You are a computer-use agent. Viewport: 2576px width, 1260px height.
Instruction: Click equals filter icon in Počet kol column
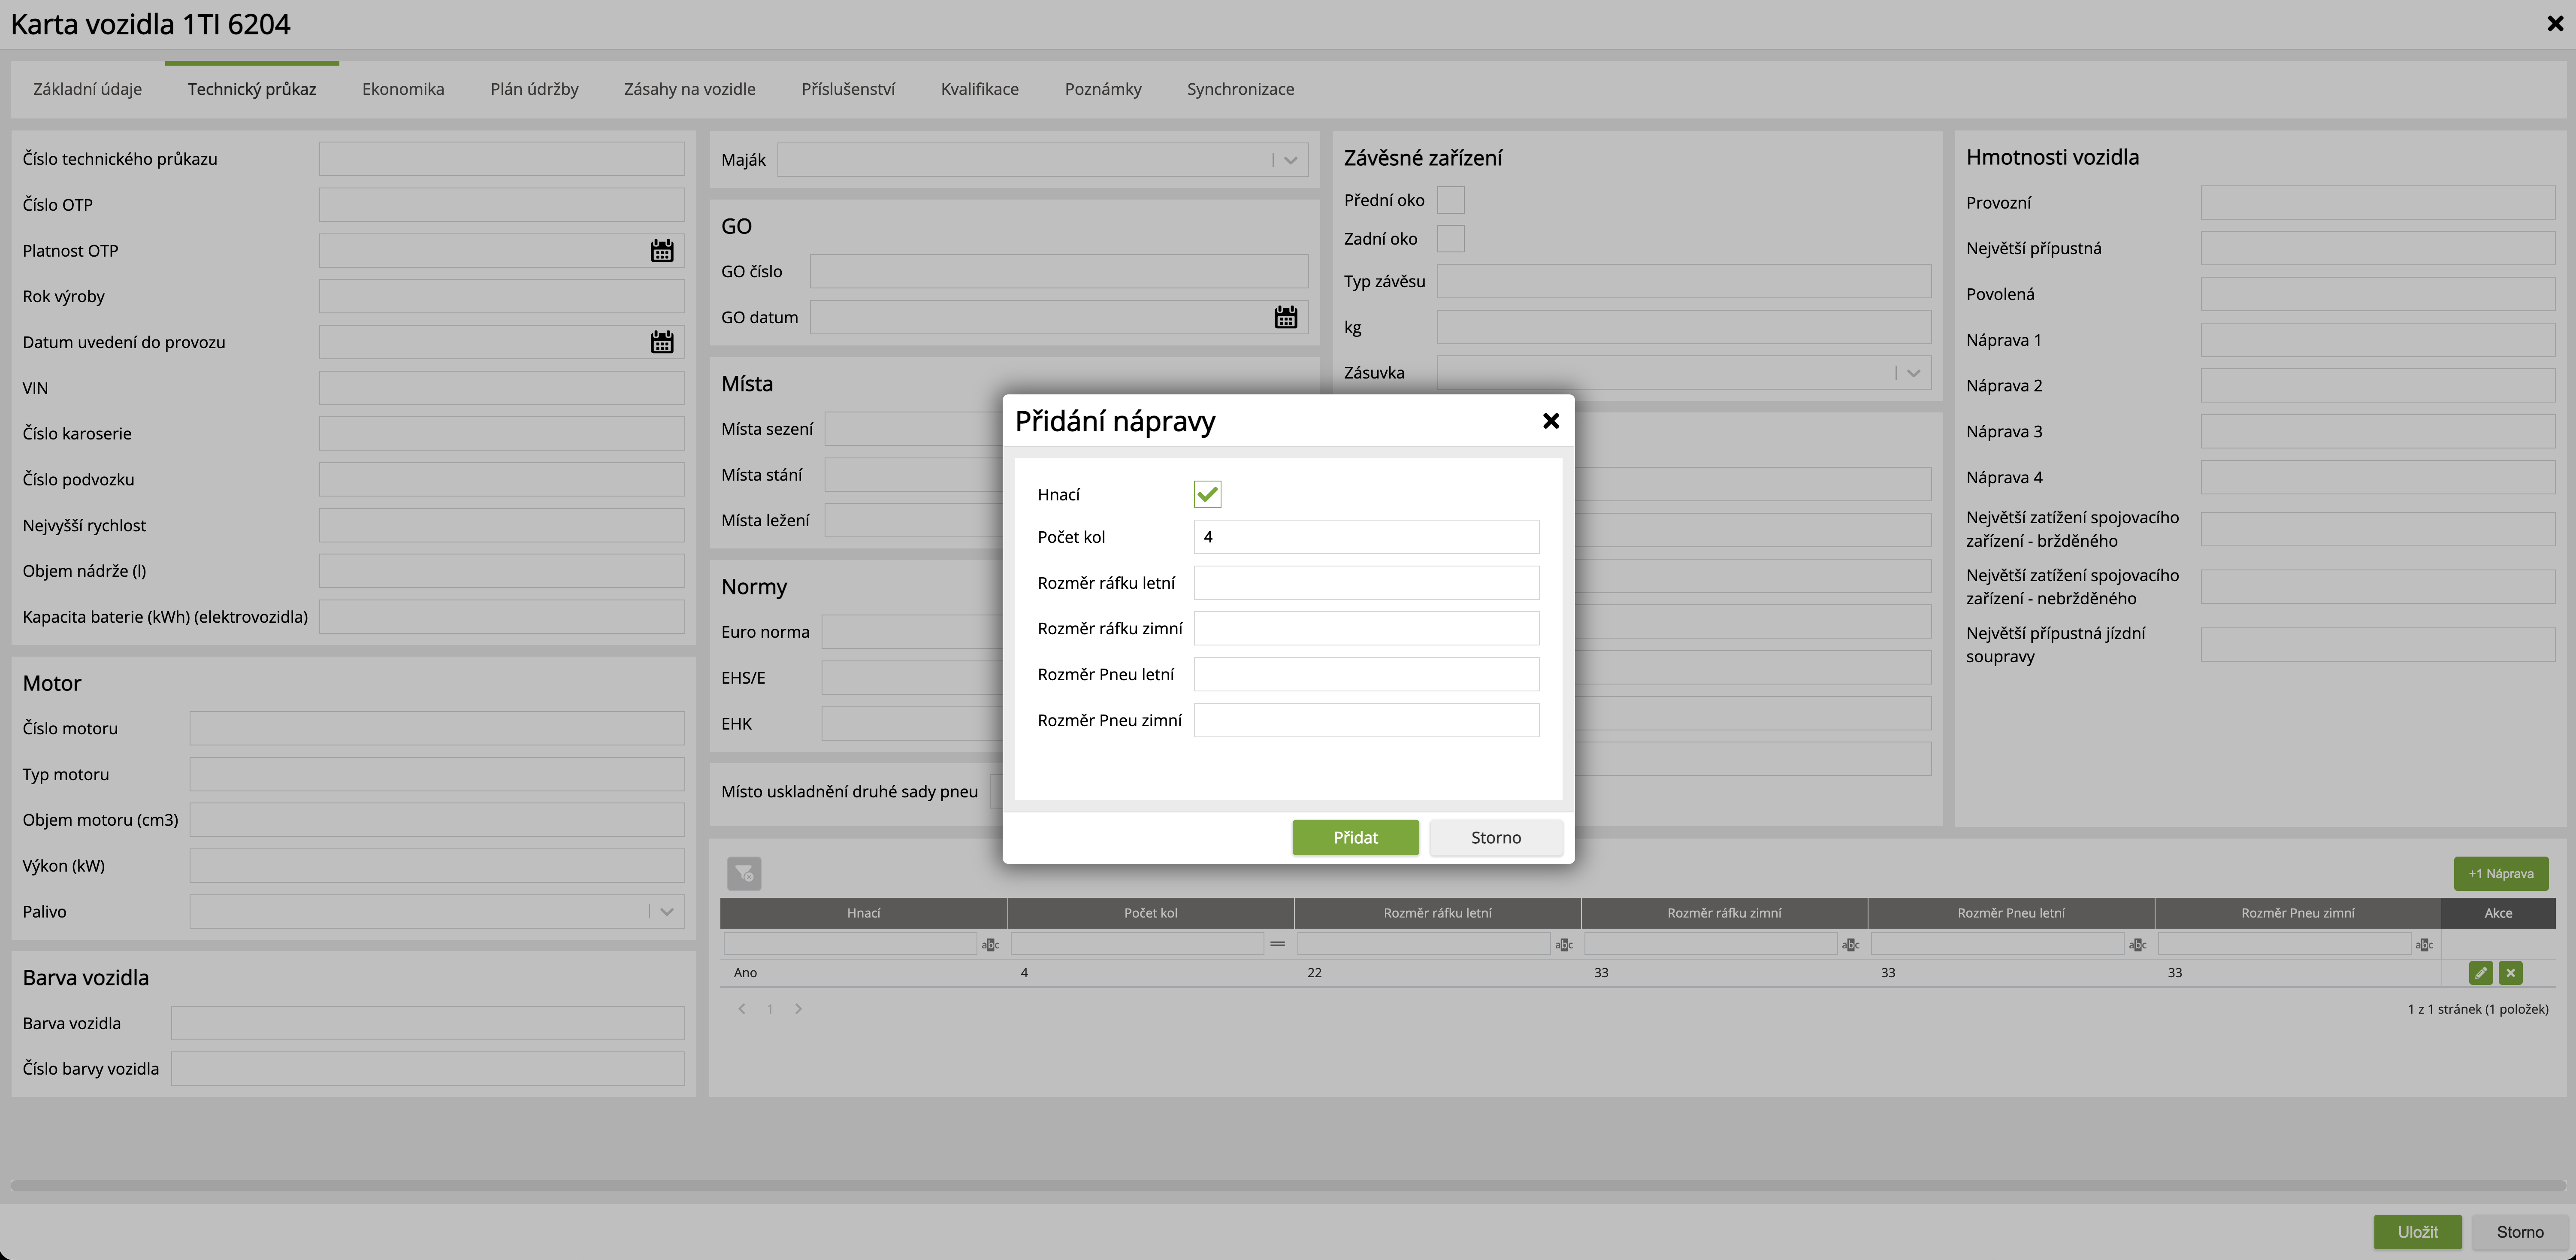(1277, 944)
